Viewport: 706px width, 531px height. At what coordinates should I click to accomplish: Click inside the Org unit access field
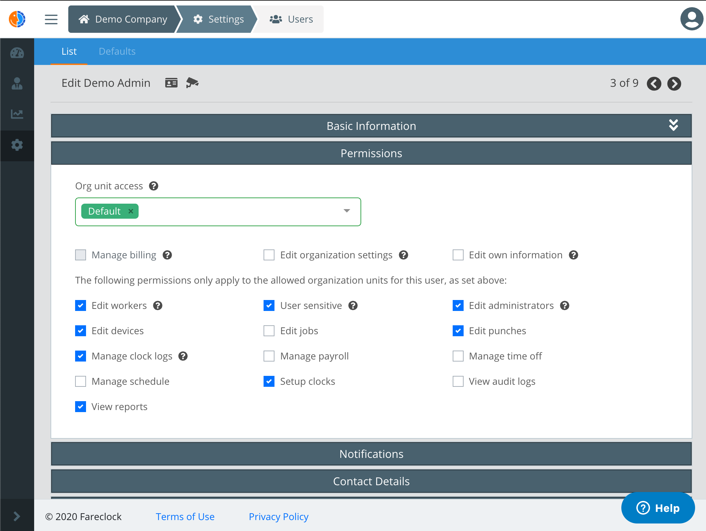(218, 212)
